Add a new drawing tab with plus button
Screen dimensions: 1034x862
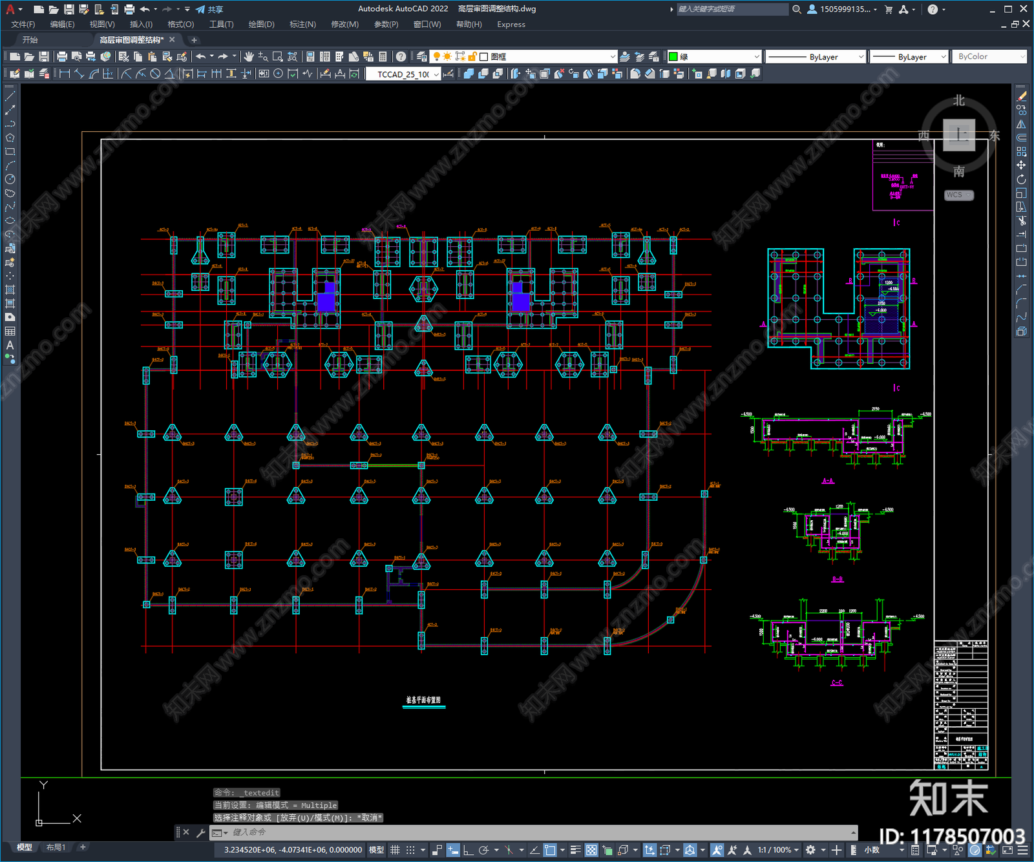click(194, 40)
